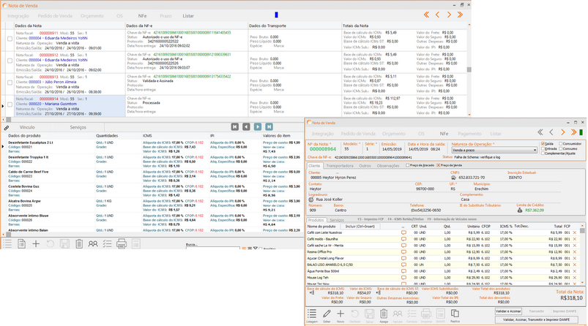Check the box for nota fiscal 000008911
Viewport: 588px width, 326px height.
coord(10,39)
